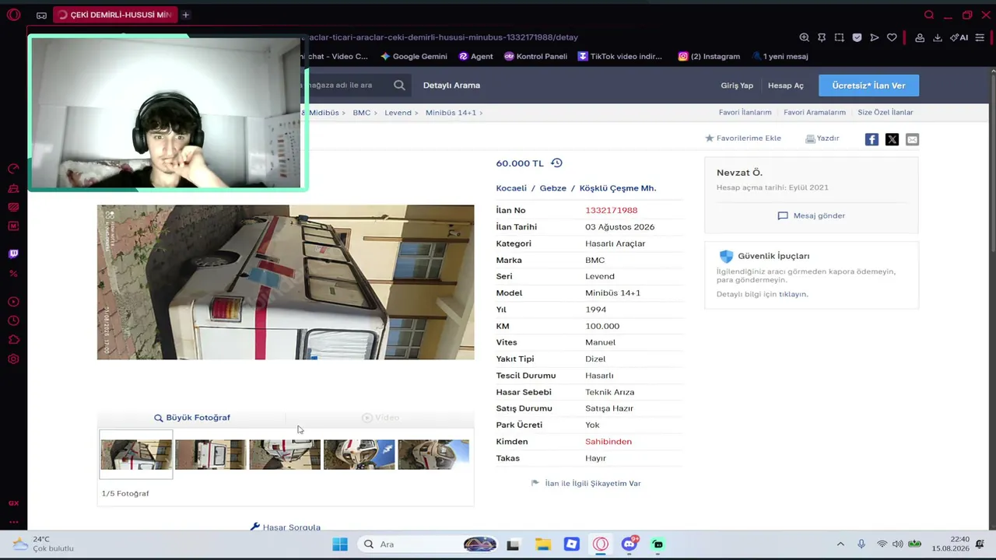Click the search magnifier icon in site header
This screenshot has width=996, height=560.
point(399,86)
